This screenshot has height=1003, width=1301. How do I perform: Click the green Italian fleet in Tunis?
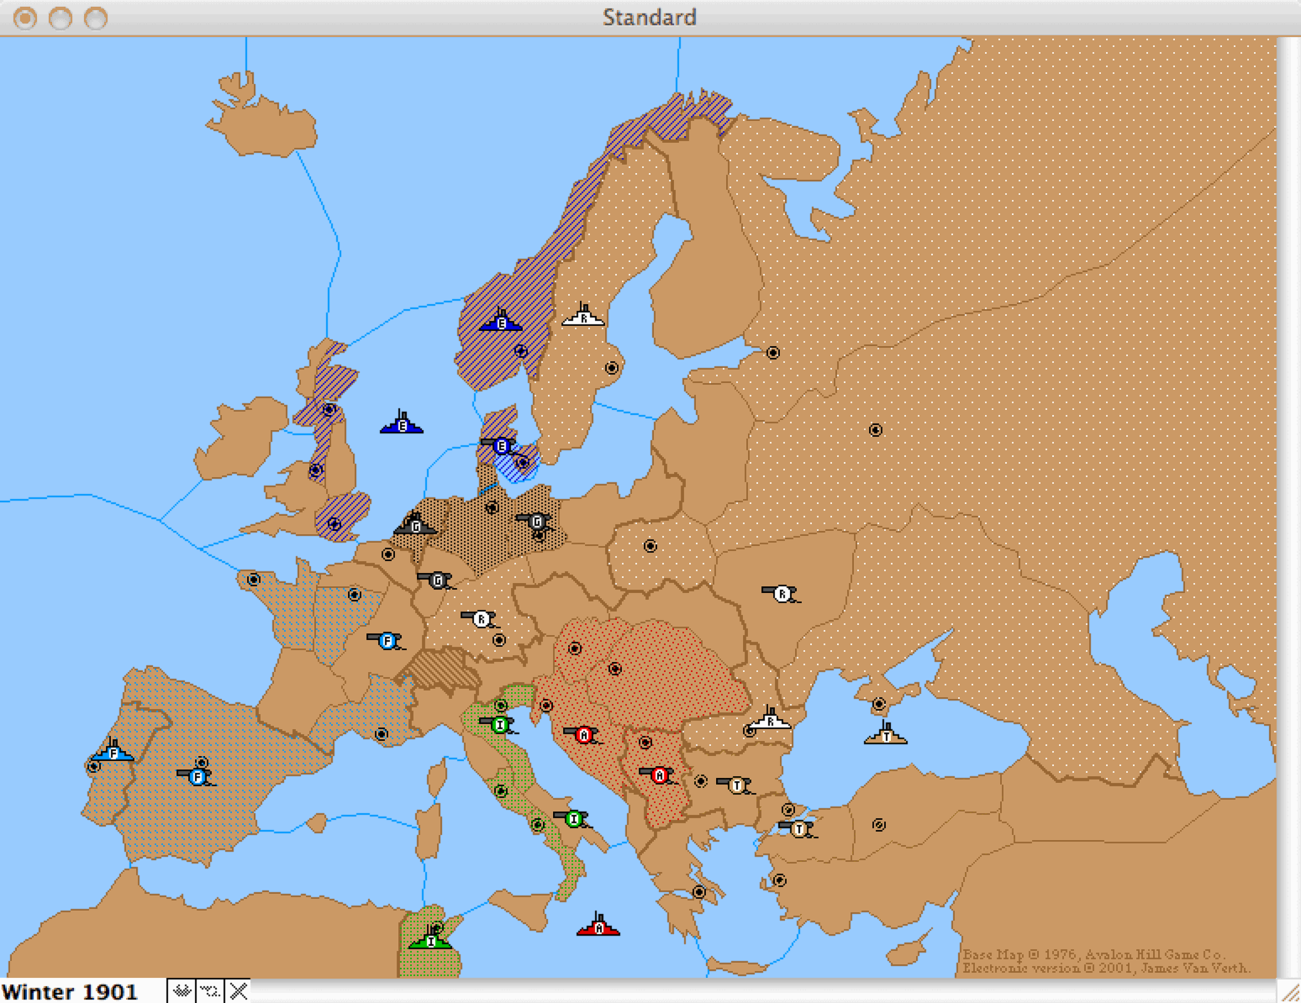[430, 938]
